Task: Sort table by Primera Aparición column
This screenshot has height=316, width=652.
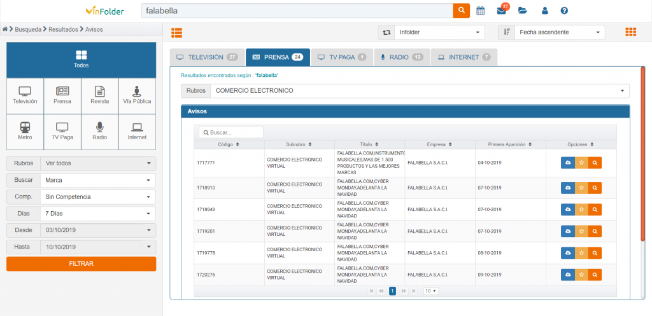Action: 510,144
